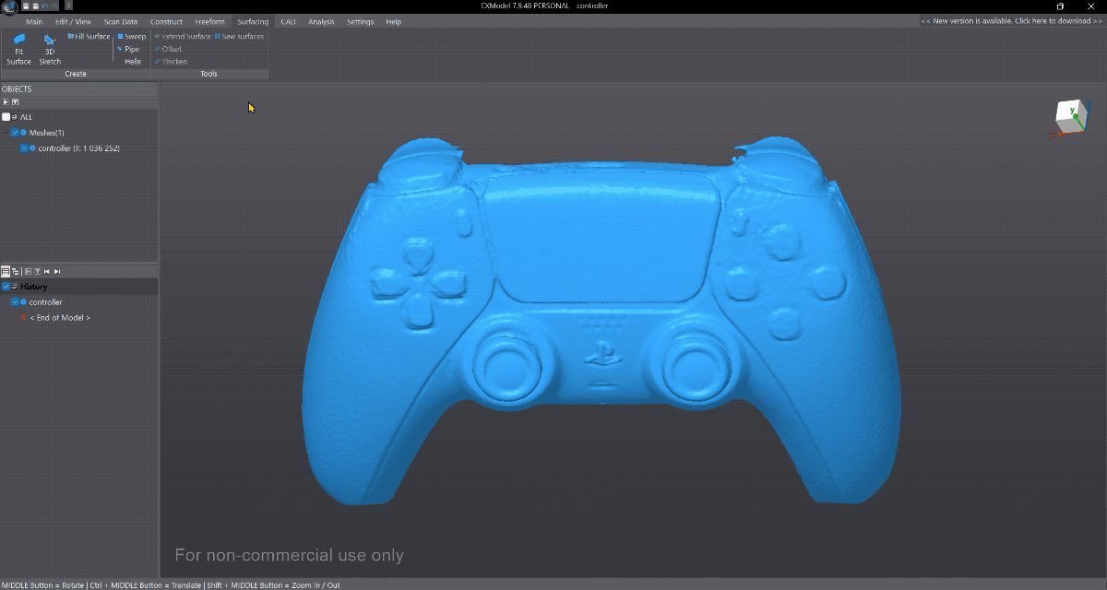Open the Scan Data ribbon tab

point(120,21)
